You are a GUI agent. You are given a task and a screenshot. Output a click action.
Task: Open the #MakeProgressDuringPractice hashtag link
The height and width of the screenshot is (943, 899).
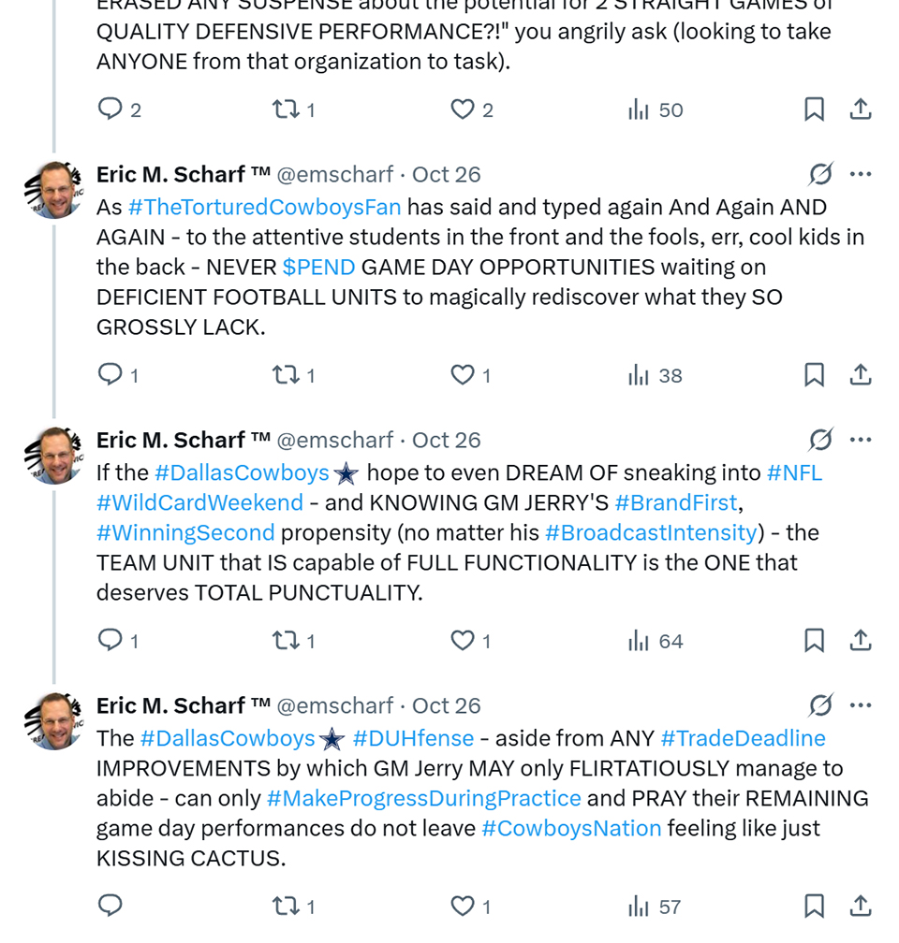423,798
